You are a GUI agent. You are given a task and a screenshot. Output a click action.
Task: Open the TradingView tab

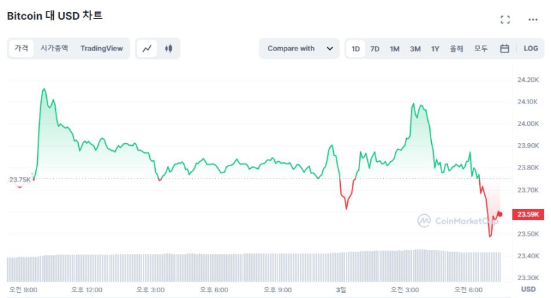click(101, 49)
